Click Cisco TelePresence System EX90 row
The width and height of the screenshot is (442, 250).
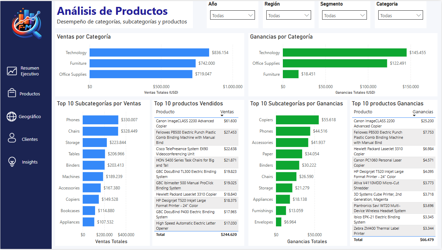click(196, 151)
